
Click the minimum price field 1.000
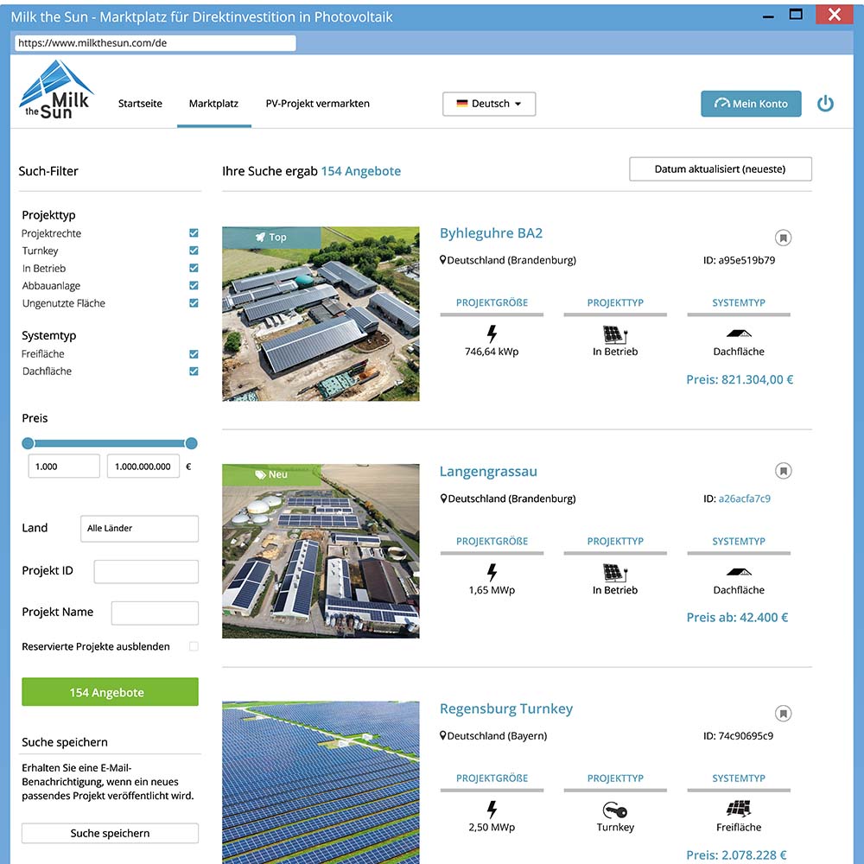[x=64, y=467]
